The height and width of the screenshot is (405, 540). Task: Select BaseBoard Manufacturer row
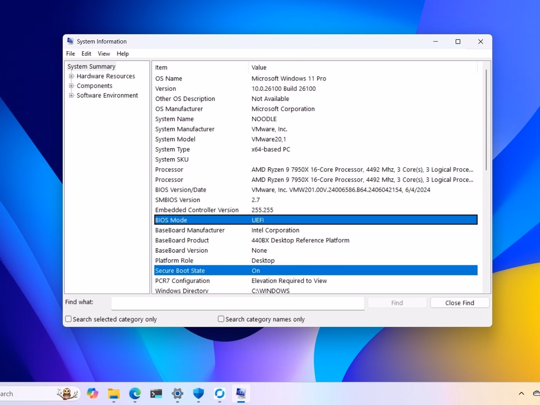pos(316,230)
